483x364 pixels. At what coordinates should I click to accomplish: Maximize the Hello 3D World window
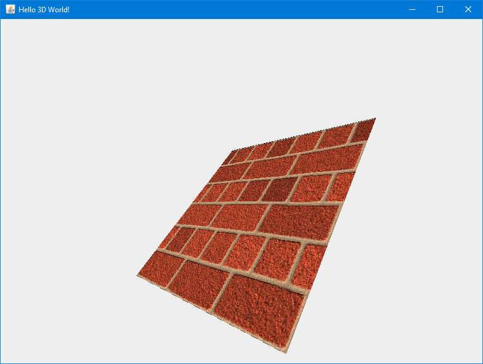tap(440, 10)
